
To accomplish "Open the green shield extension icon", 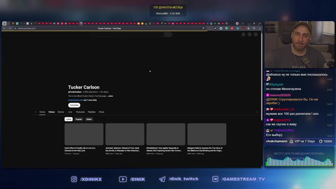I will coord(227,28).
